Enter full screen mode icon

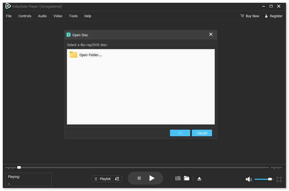coord(279,179)
